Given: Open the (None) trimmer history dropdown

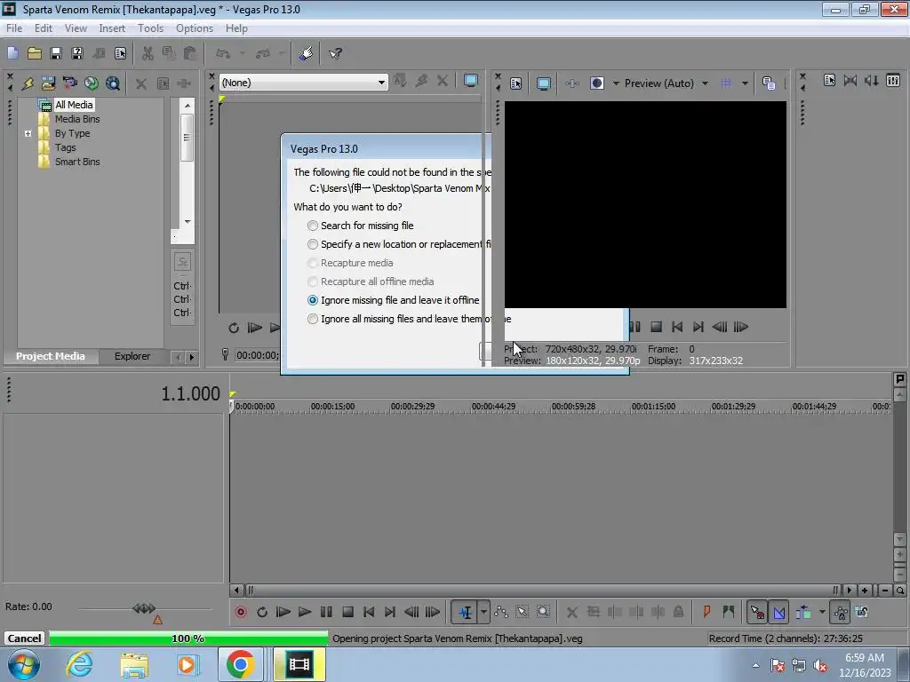Looking at the screenshot, I should coord(381,83).
